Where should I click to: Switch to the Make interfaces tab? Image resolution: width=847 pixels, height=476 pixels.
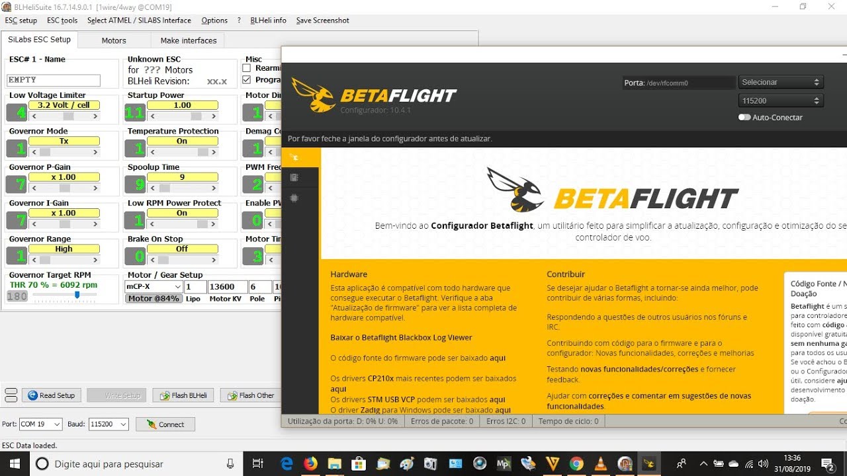(189, 40)
